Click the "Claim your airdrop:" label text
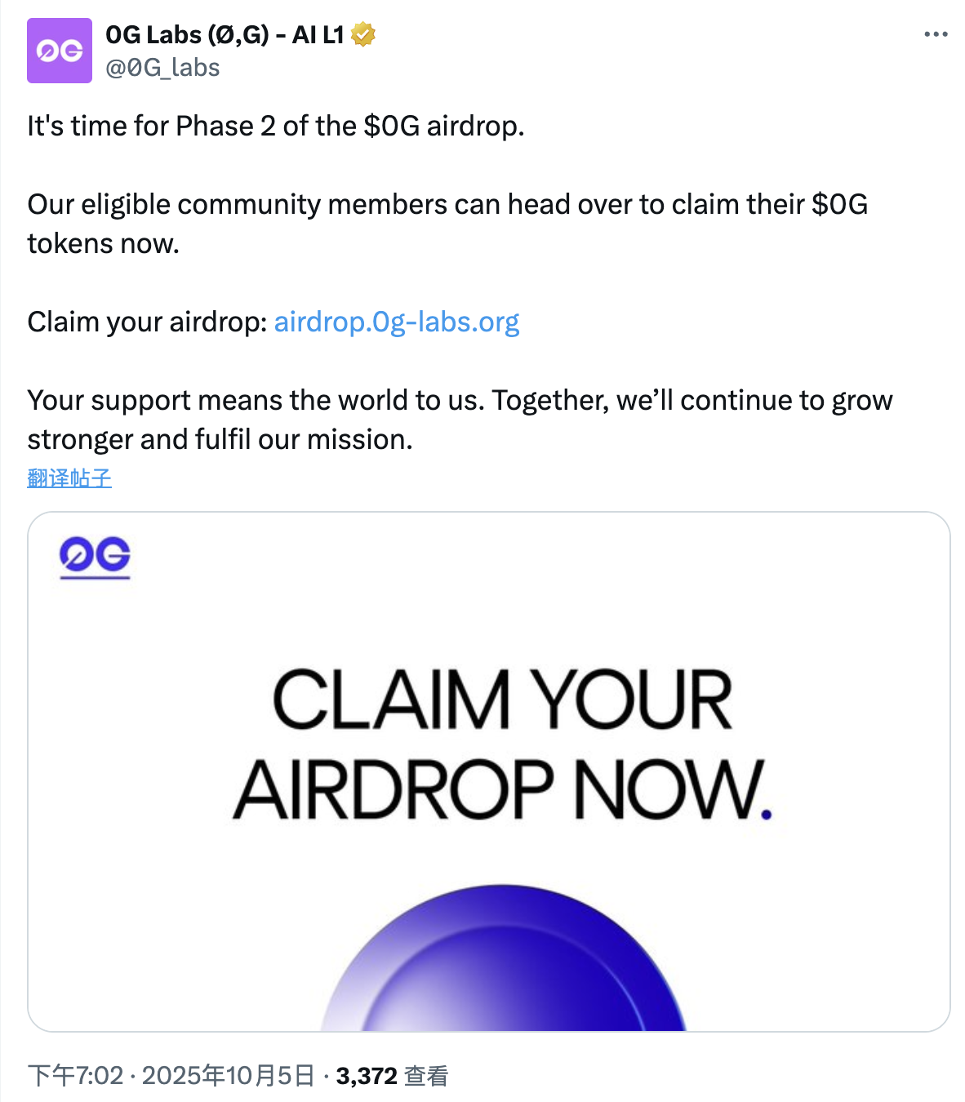 [147, 322]
